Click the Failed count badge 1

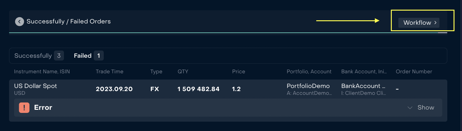pyautogui.click(x=98, y=56)
